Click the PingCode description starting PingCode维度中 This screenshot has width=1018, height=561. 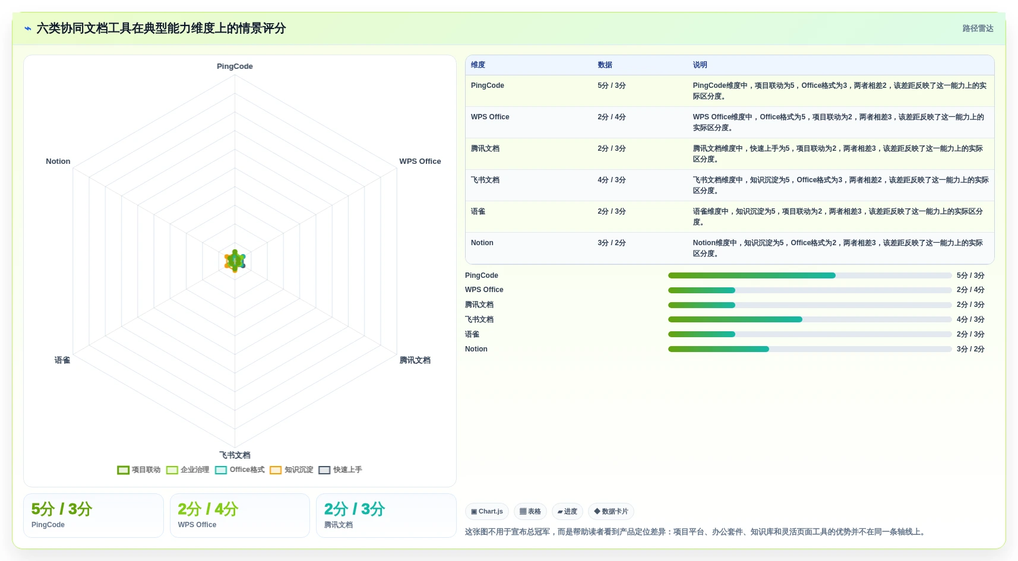point(840,91)
